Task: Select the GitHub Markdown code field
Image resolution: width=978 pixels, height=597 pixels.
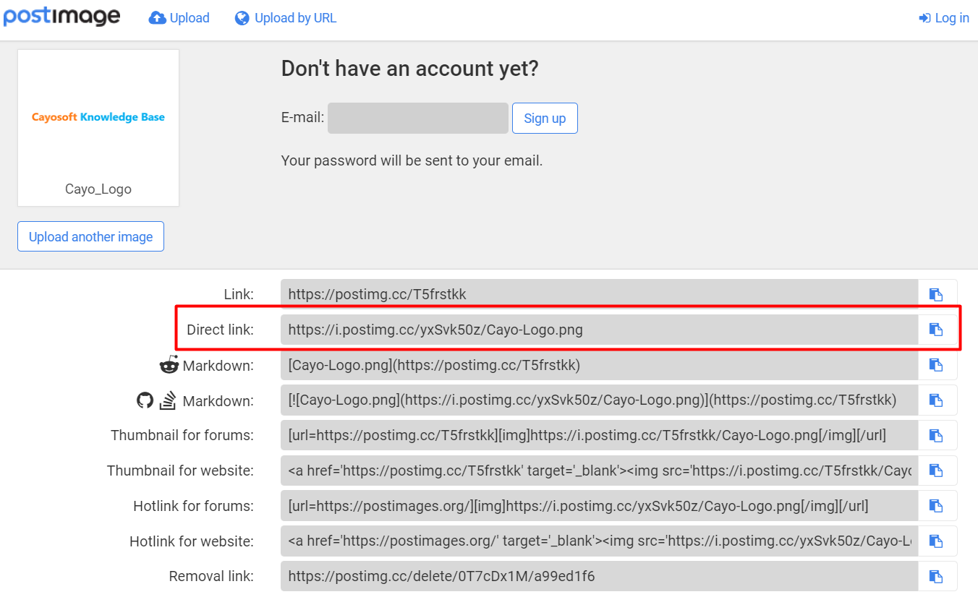Action: (600, 400)
